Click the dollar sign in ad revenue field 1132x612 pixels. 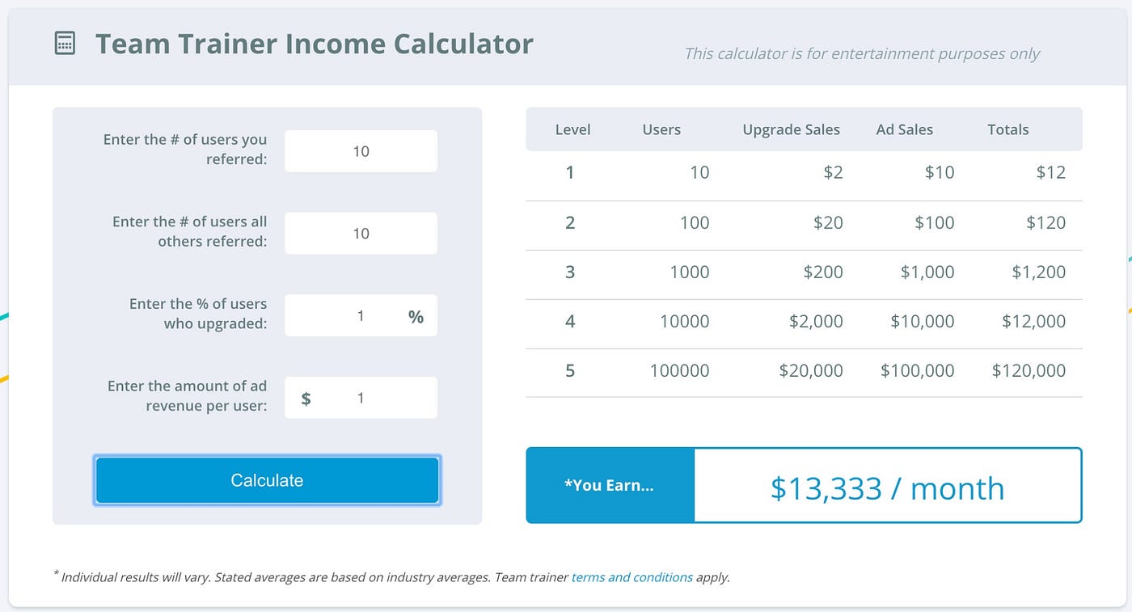(306, 399)
